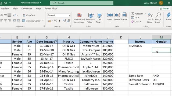Select the 340,000 income cell
This screenshot has height=96, width=172.
[x=108, y=84]
